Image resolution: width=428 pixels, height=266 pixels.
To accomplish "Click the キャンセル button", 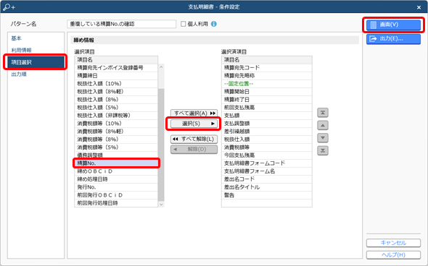I will (x=393, y=243).
